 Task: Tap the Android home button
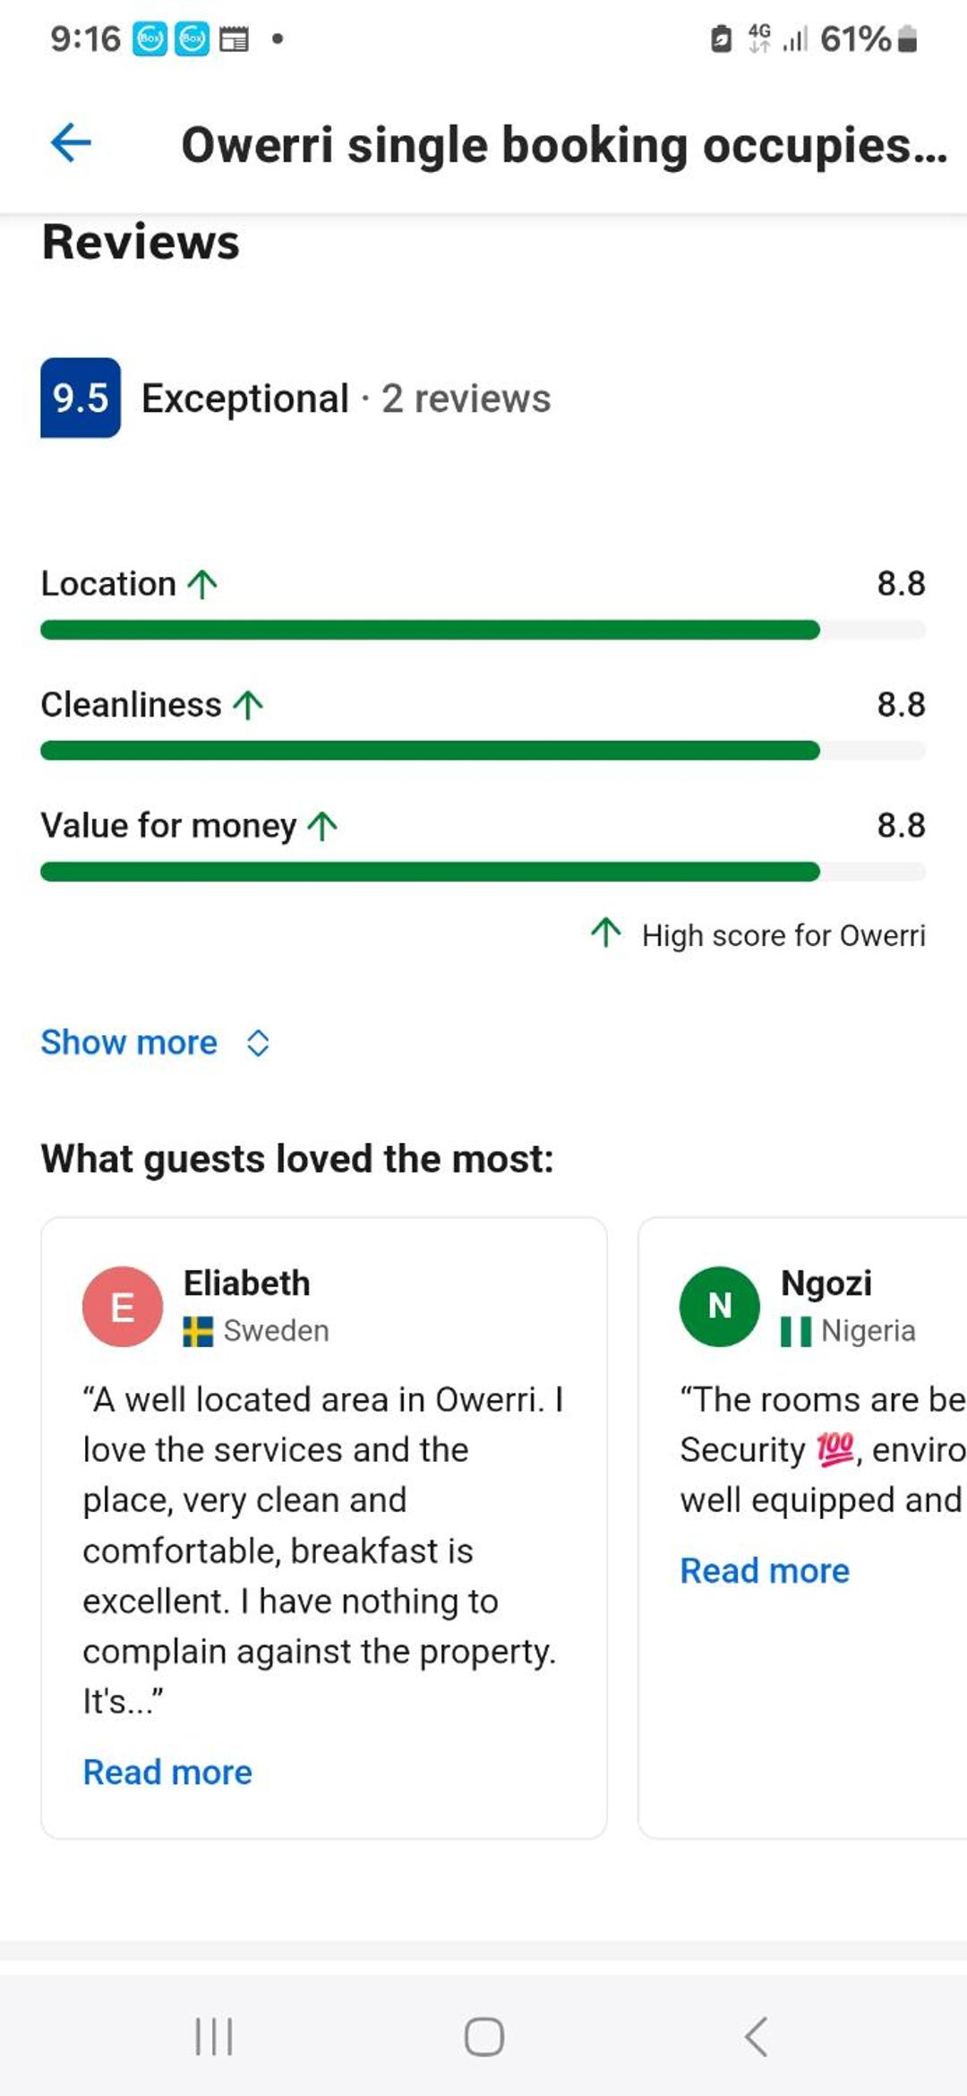(x=484, y=2037)
